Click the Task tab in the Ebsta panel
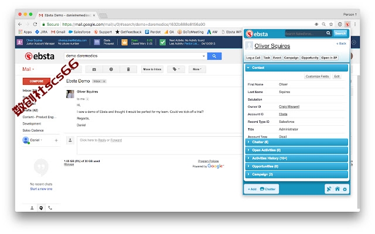Image resolution: width=375 pixels, height=234 pixels. click(x=267, y=58)
